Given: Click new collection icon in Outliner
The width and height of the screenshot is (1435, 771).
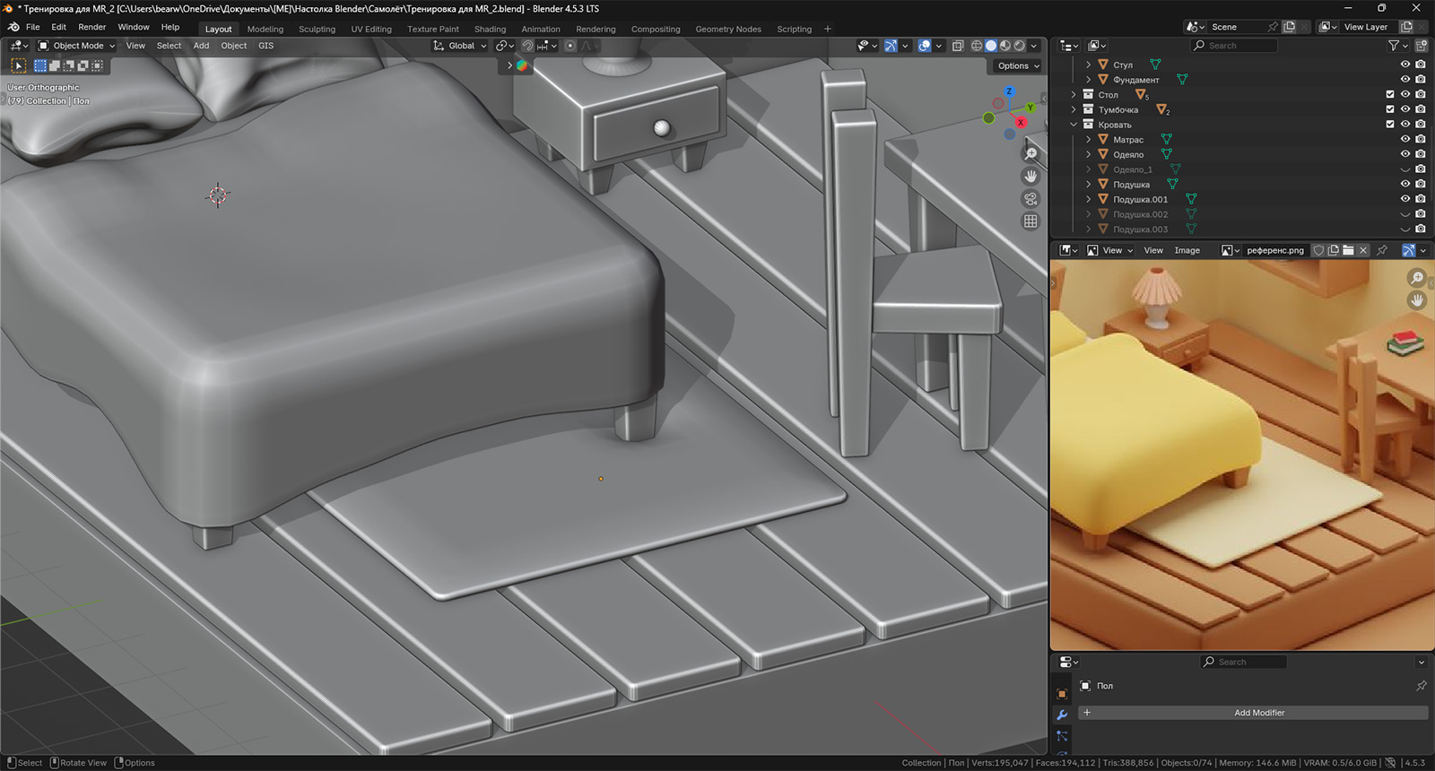Looking at the screenshot, I should [1422, 46].
